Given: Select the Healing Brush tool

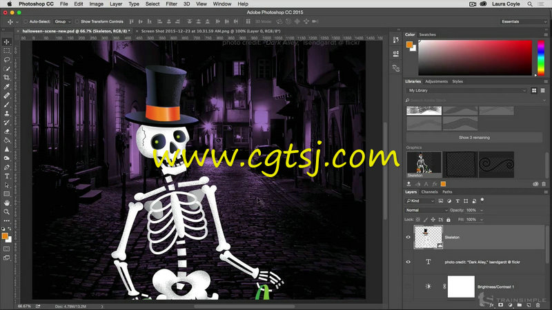Looking at the screenshot, I should [x=7, y=96].
